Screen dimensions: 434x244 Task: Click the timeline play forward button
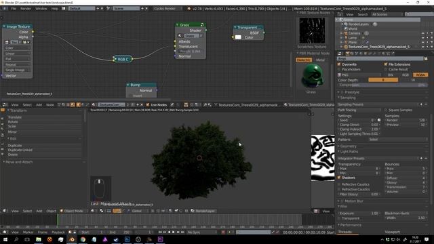pyautogui.click(x=174, y=232)
